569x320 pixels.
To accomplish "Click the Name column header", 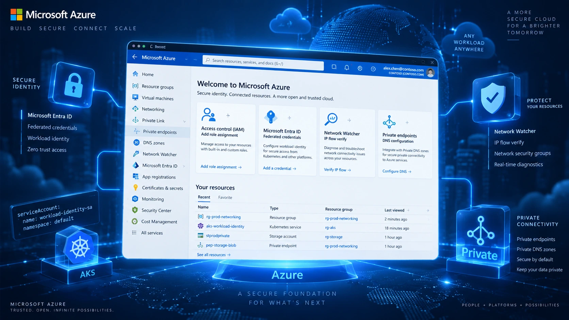I will point(203,207).
